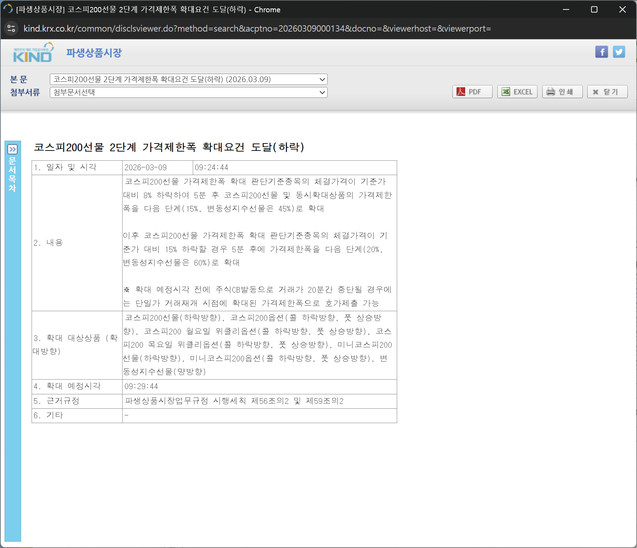The height and width of the screenshot is (548, 637).
Task: Download the disclosure as PDF
Action: pos(472,92)
